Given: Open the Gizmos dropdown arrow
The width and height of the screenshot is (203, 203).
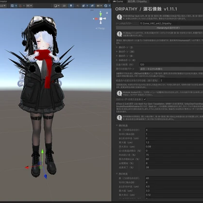Looking at the screenshot, I should click(x=110, y=6).
